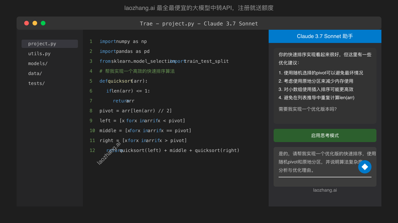The image size is (398, 223).
Task: Click suggestion 2 about in-place partitioning
Action: 316,81
